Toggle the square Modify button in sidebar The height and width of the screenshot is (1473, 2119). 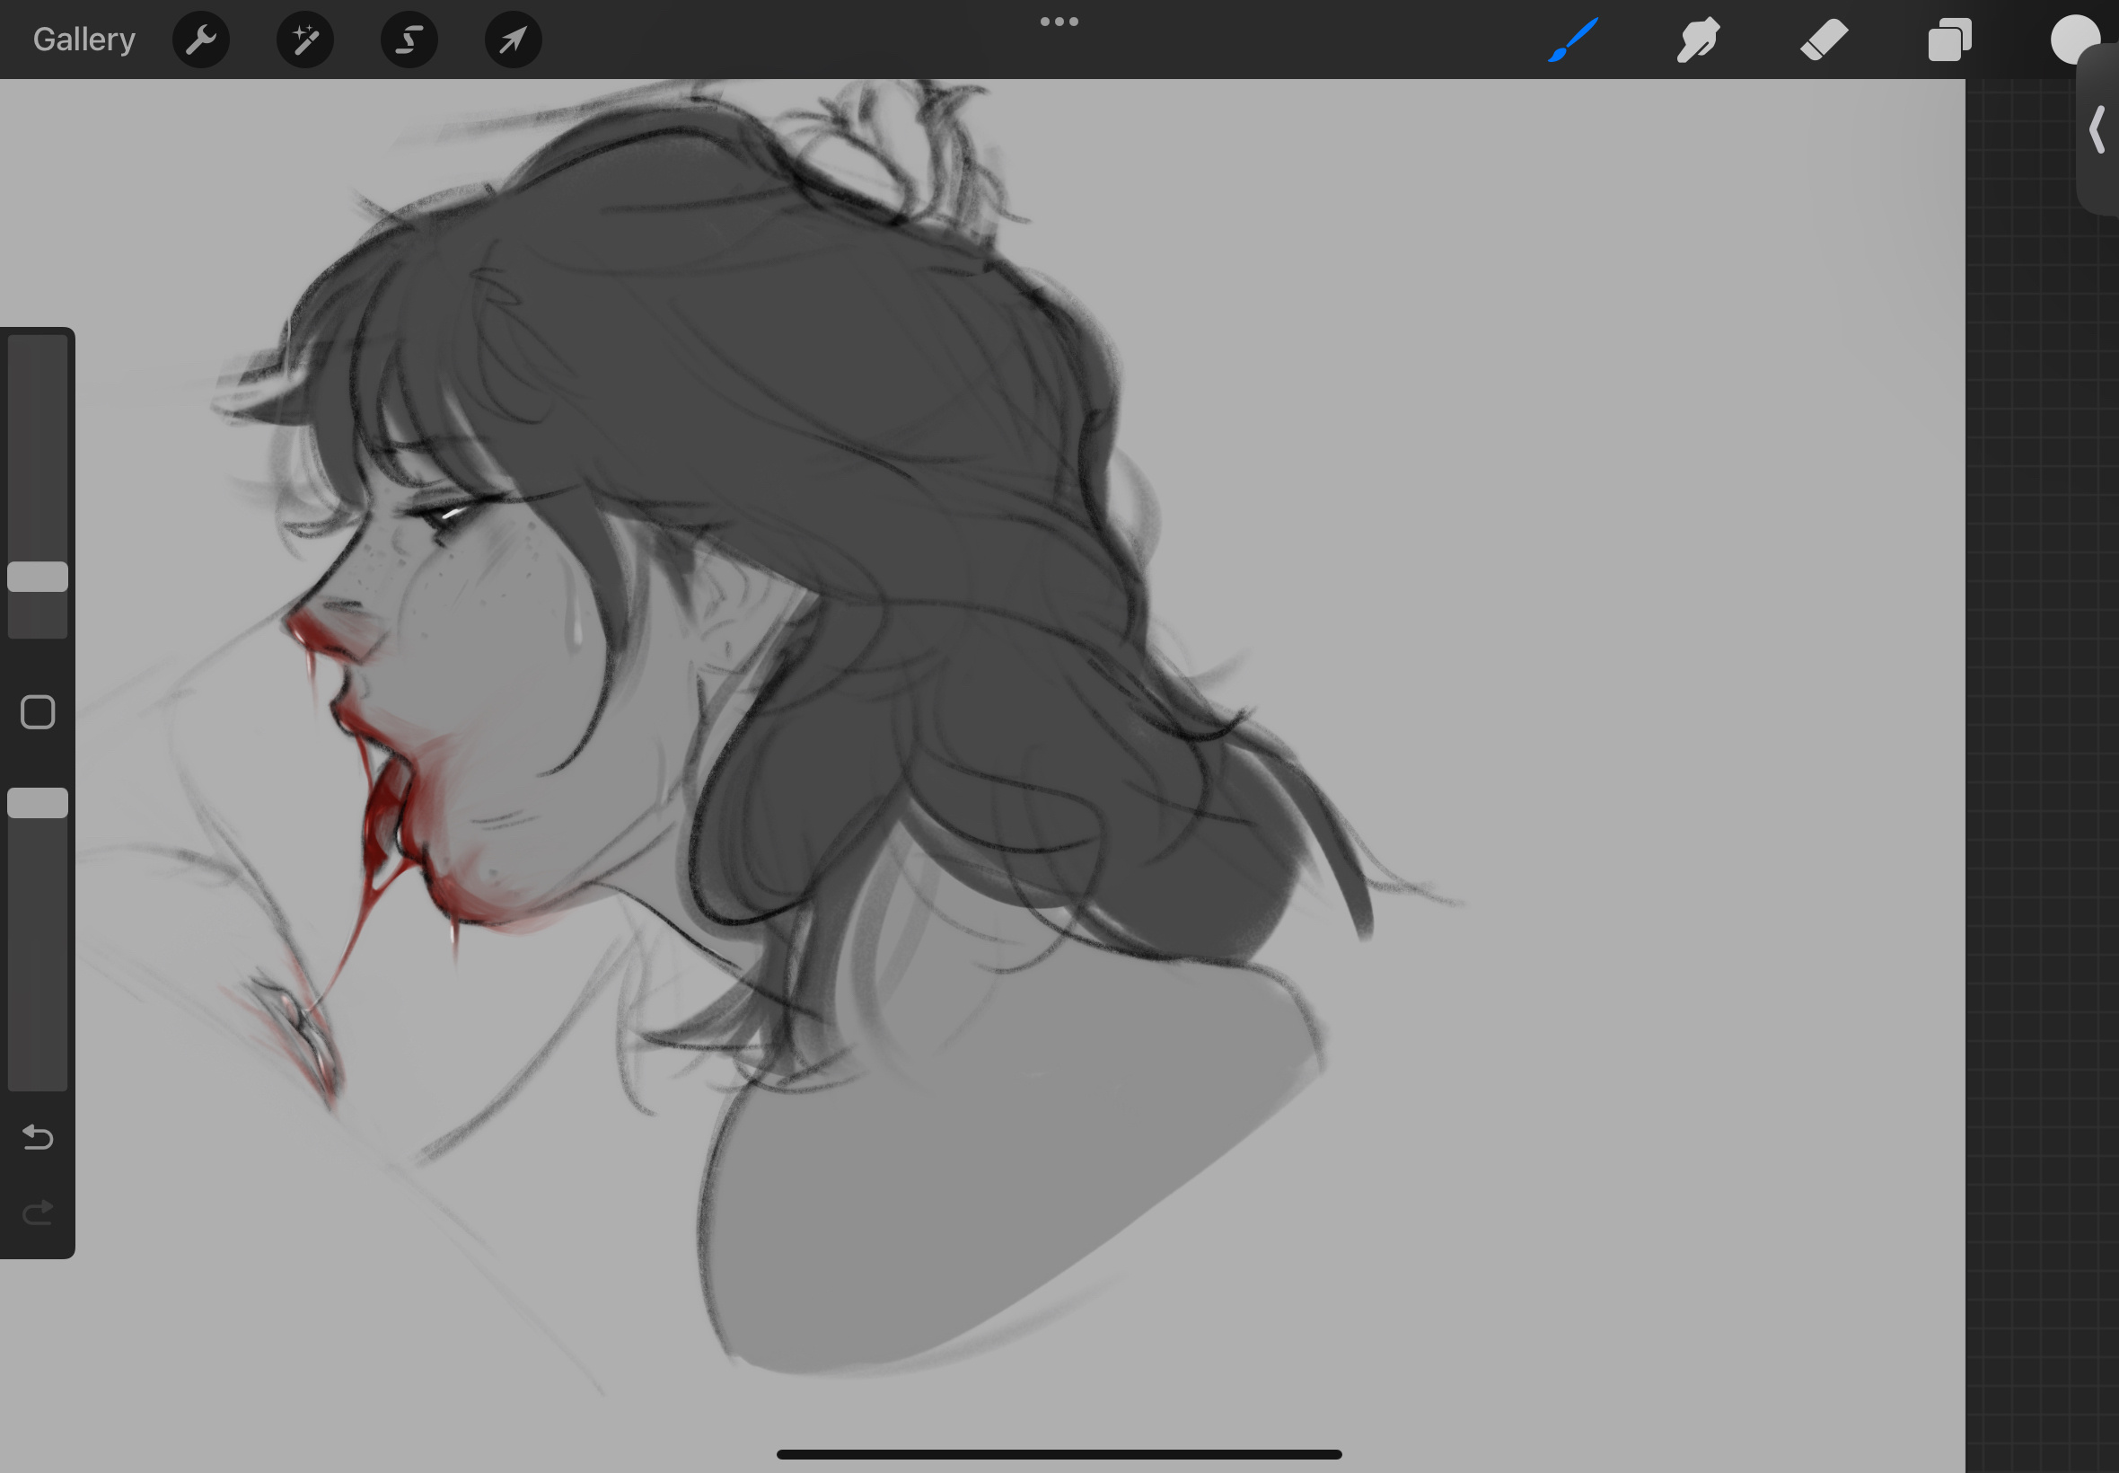click(38, 711)
